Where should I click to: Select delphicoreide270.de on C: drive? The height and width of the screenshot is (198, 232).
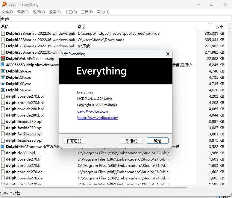click(x=24, y=178)
